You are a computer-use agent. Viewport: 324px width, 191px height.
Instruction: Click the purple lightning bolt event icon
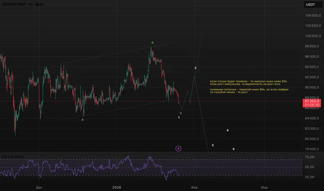point(178,149)
